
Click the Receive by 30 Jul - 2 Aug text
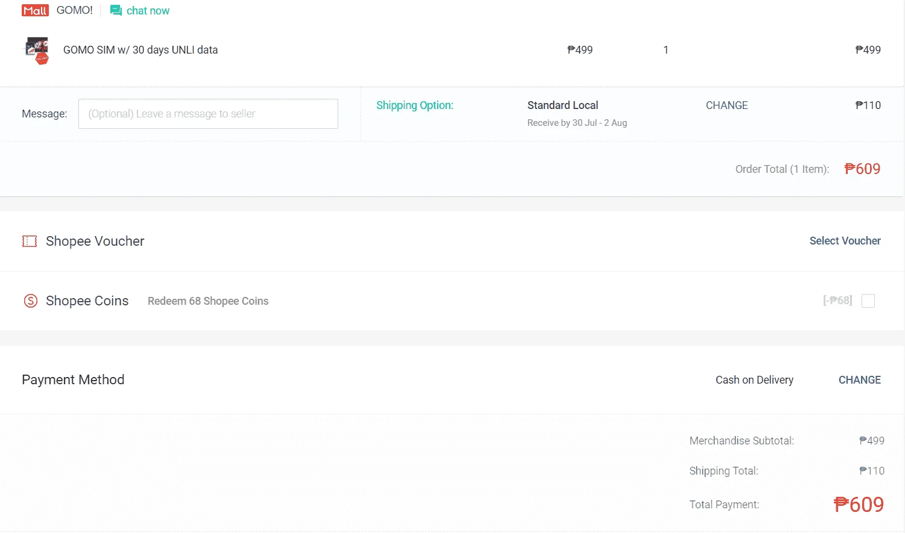pyautogui.click(x=577, y=123)
